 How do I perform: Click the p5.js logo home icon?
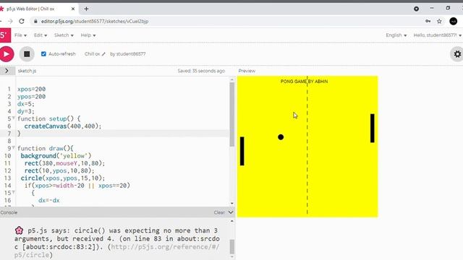[x=5, y=35]
